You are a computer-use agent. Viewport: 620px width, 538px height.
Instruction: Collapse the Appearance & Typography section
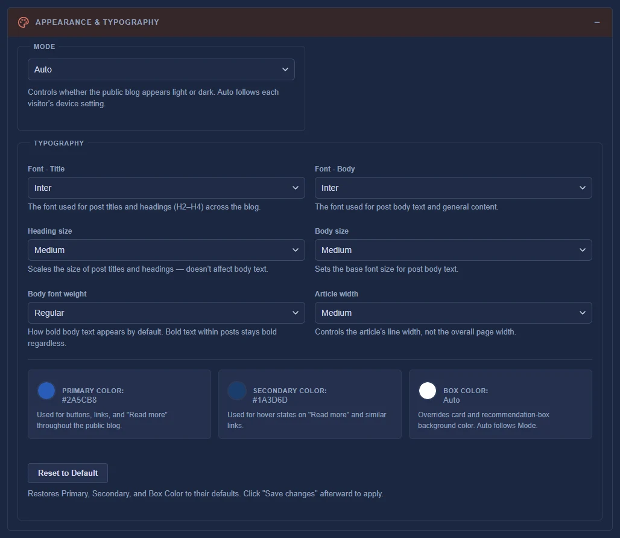[596, 22]
